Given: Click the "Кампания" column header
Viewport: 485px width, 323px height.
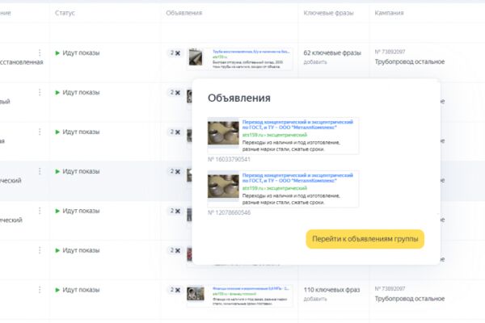Looking at the screenshot, I should pos(389,13).
